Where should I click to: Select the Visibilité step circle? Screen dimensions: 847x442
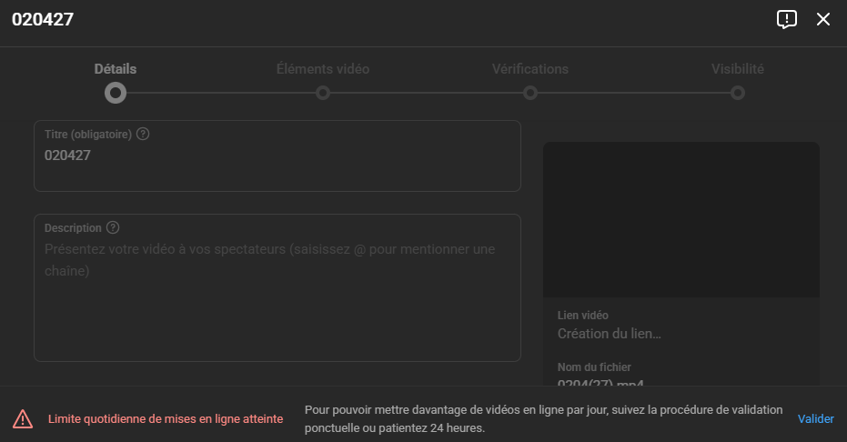(x=738, y=93)
